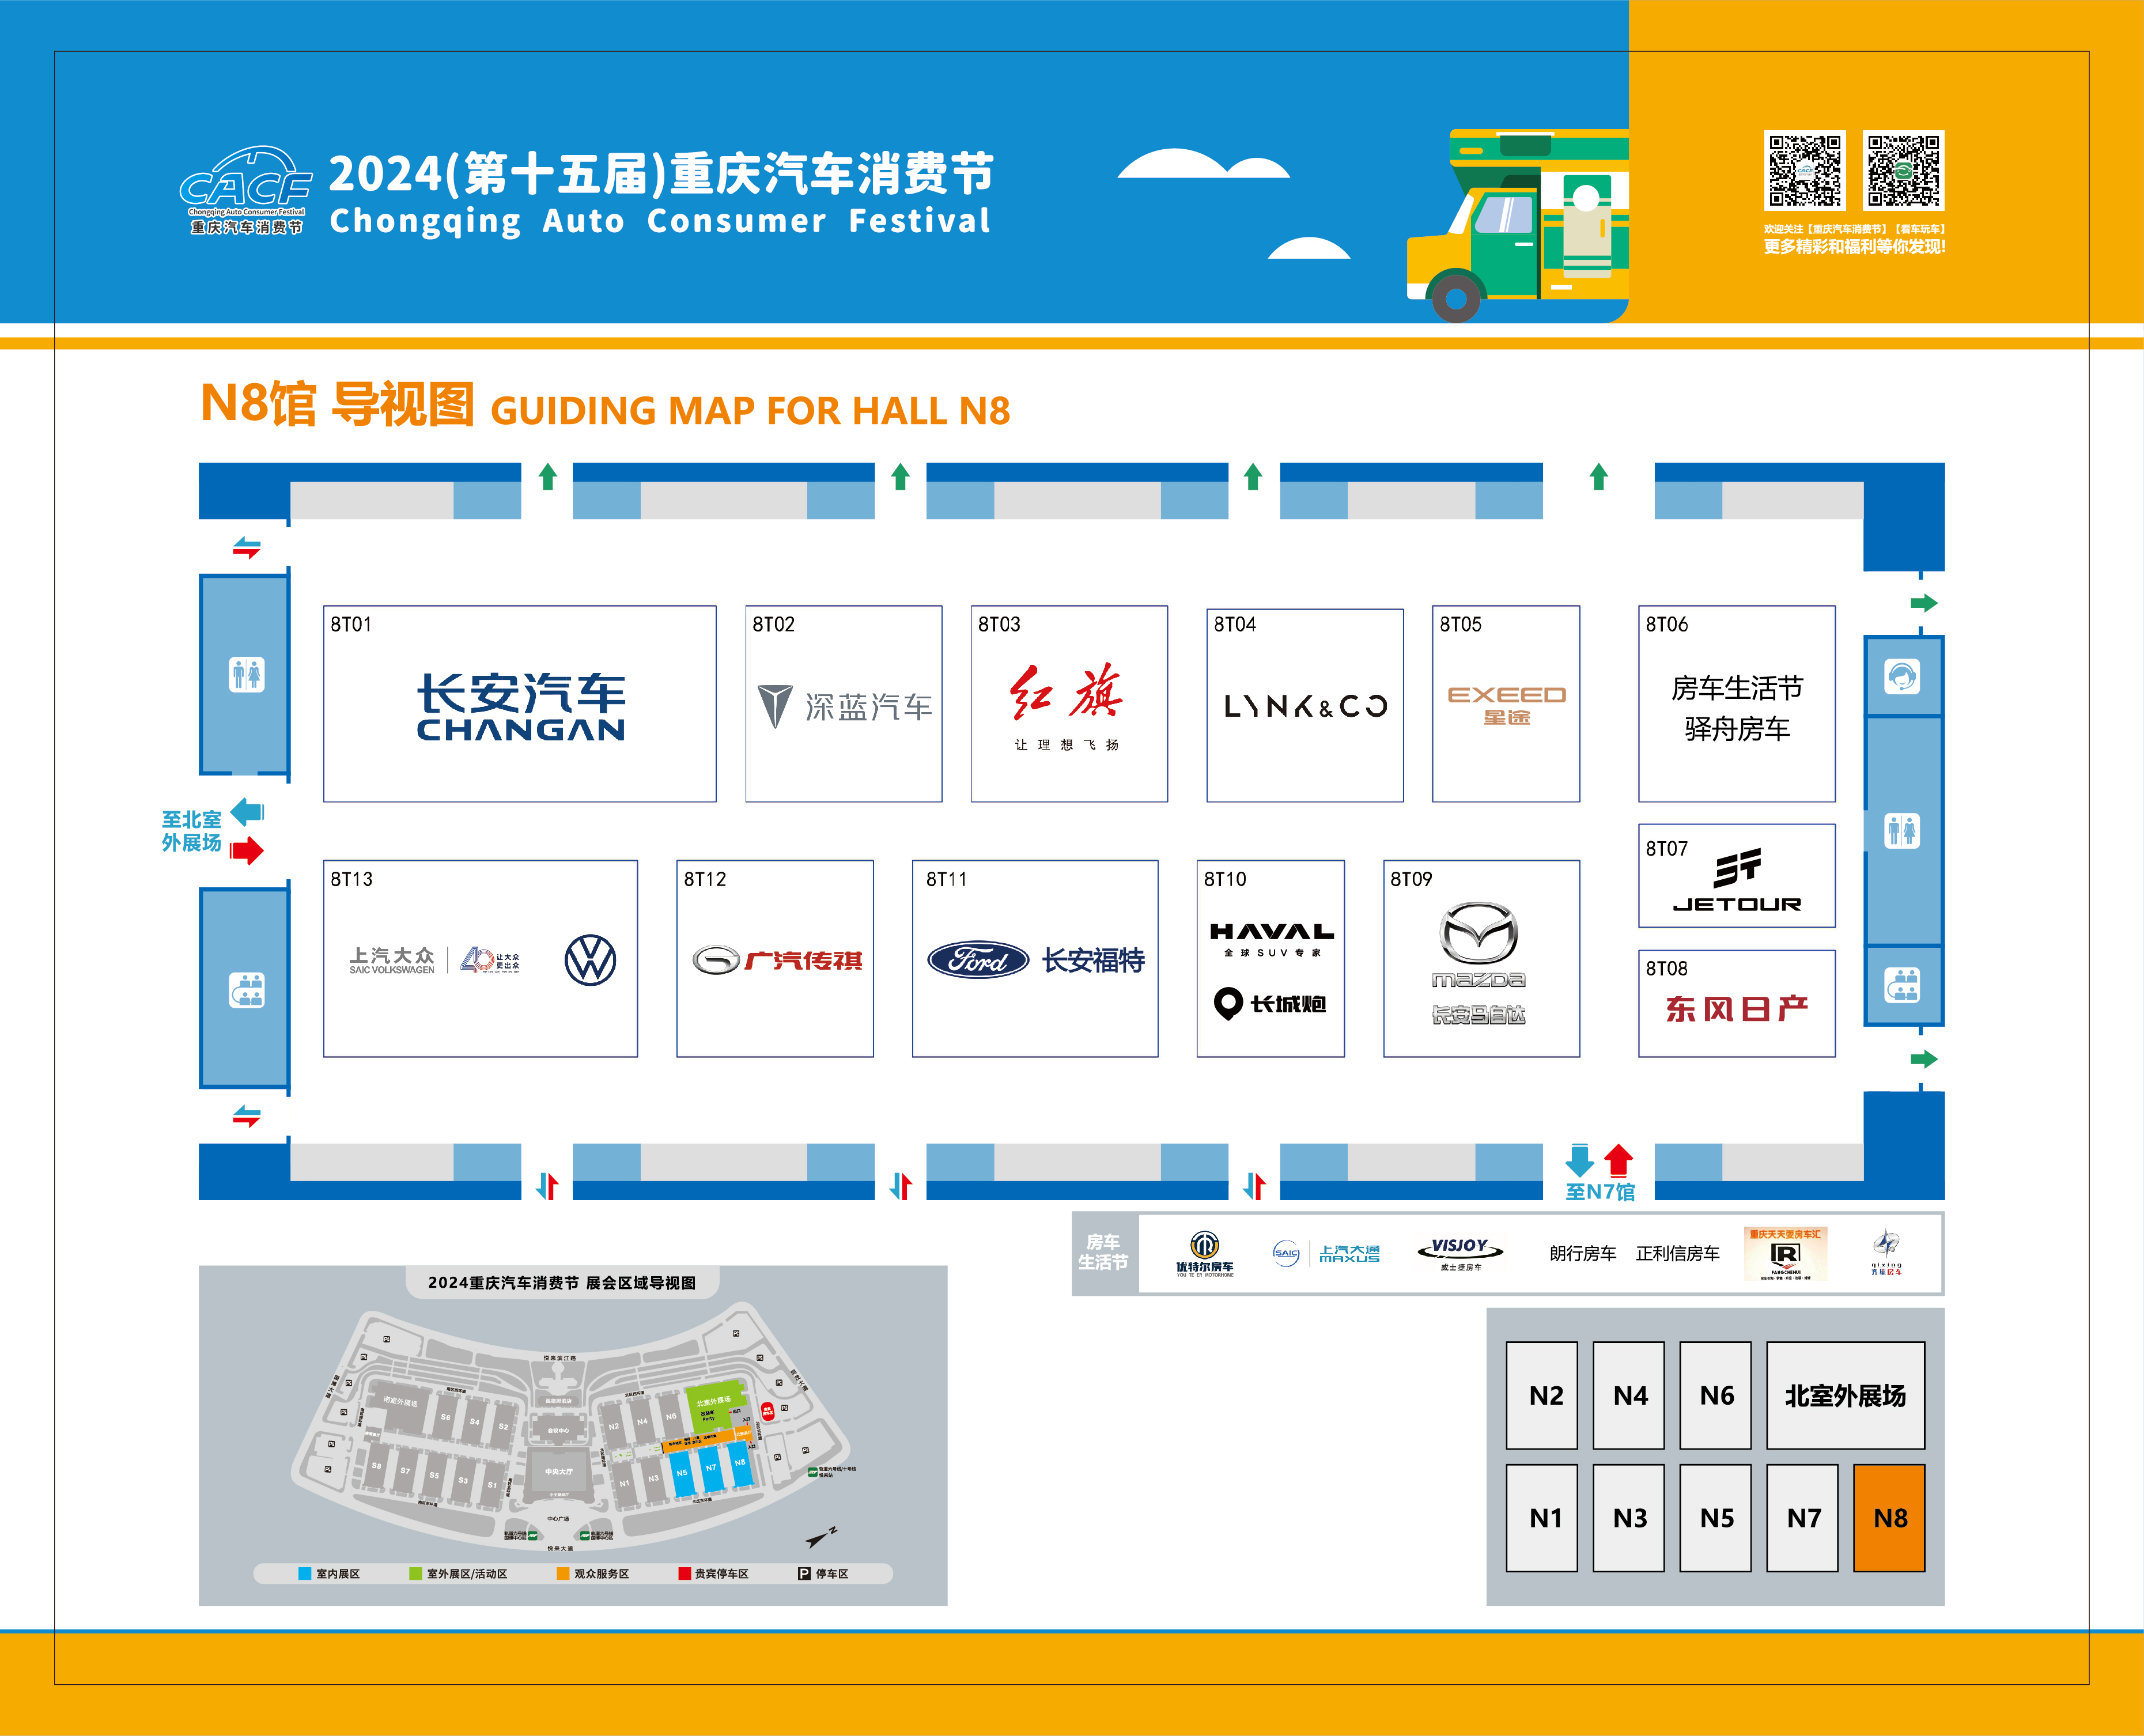
Task: Click the left-side restroom icon
Action: (x=246, y=675)
